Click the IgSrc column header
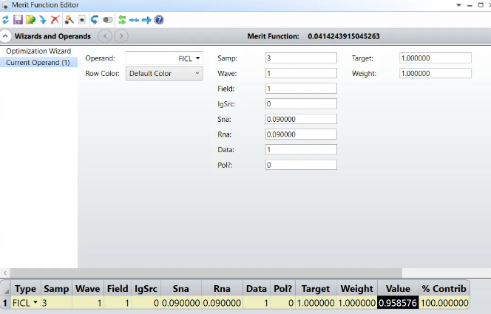Screen dimensions: 491x314 146,289
